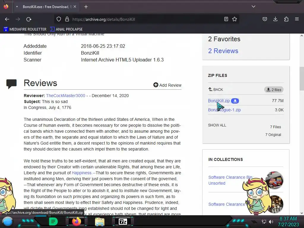304x228 pixels.
Task: Click the 77.7M file size
Action: (278, 101)
